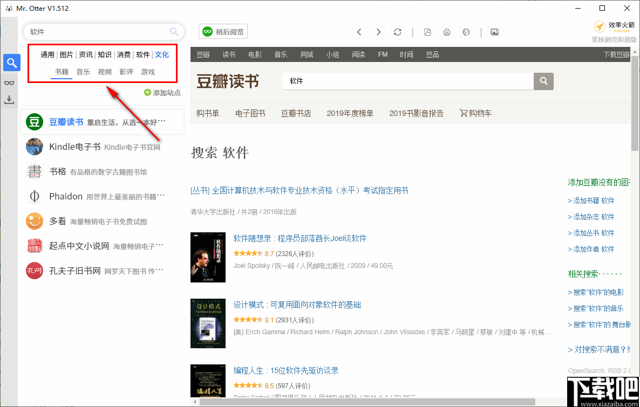Switch to the 消费 category tab
Viewport: 640px width, 407px height.
[124, 54]
